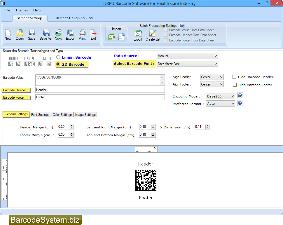Image resolution: width=283 pixels, height=225 pixels.
Task: Click the second linear barcode sample icon
Action: [x=29, y=58]
